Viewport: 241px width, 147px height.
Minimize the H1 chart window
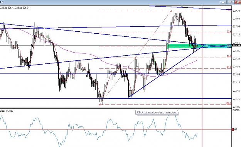point(223,2)
